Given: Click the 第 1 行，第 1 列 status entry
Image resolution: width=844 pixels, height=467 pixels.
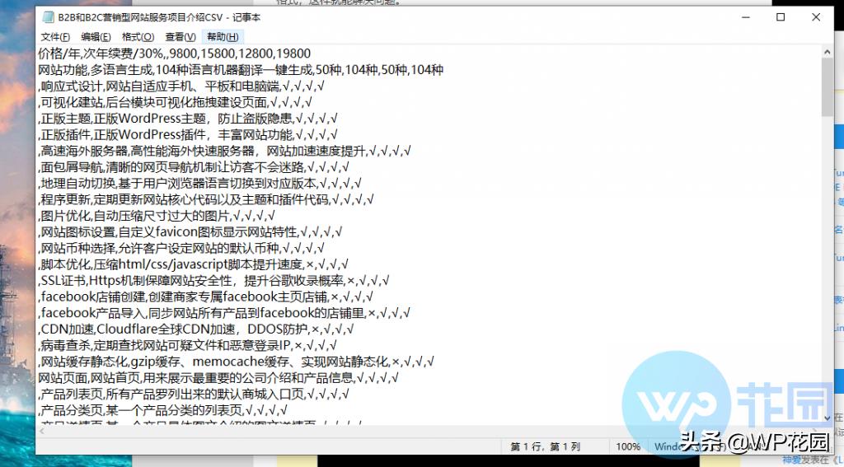Looking at the screenshot, I should [x=546, y=446].
